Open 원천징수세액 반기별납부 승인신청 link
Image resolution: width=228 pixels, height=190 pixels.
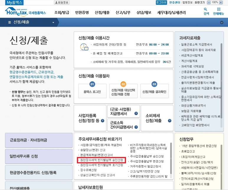pyautogui.click(x=102, y=160)
